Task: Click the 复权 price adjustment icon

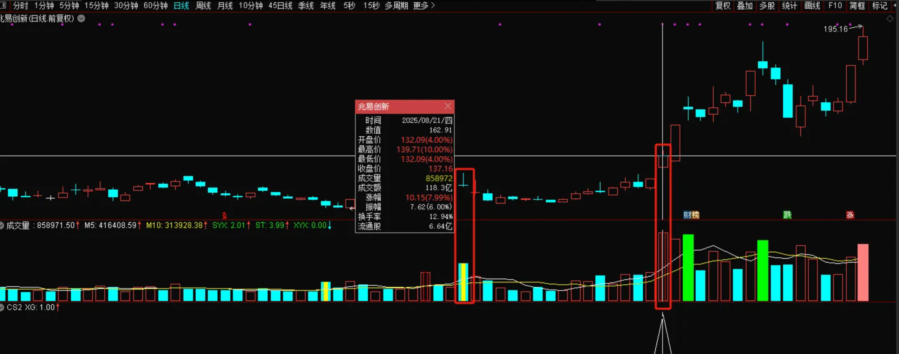Action: pyautogui.click(x=722, y=6)
